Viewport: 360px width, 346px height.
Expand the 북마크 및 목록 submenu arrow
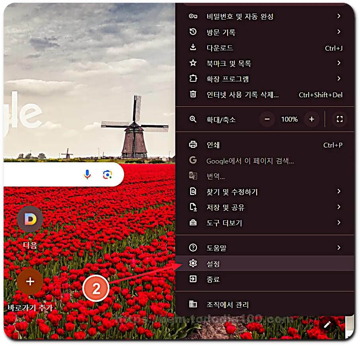coord(339,63)
